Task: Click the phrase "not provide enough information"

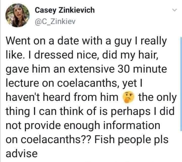Action: [x=82, y=125]
